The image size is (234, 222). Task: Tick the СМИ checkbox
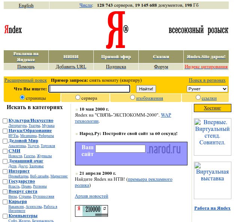pos(5,151)
